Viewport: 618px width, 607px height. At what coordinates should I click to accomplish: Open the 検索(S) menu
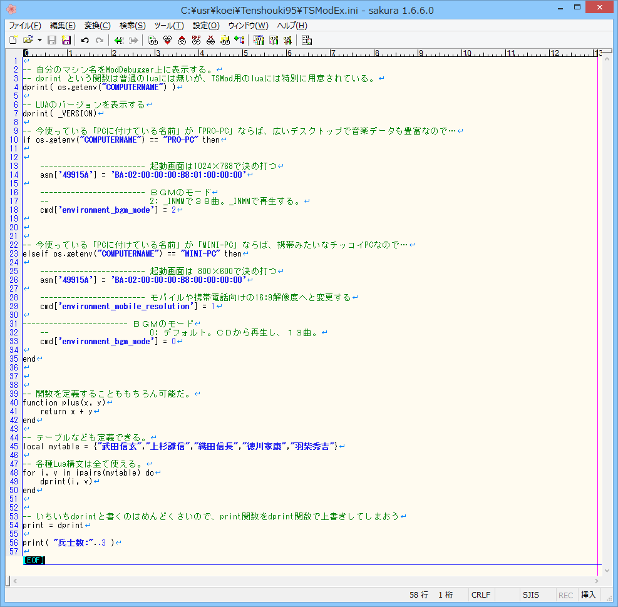coord(132,26)
